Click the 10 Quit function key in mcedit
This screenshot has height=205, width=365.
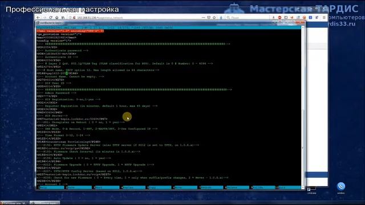pos(288,187)
